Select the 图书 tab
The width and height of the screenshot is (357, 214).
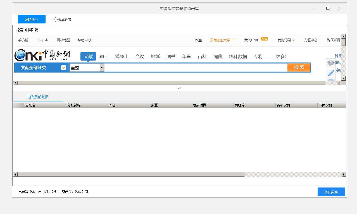tap(171, 56)
